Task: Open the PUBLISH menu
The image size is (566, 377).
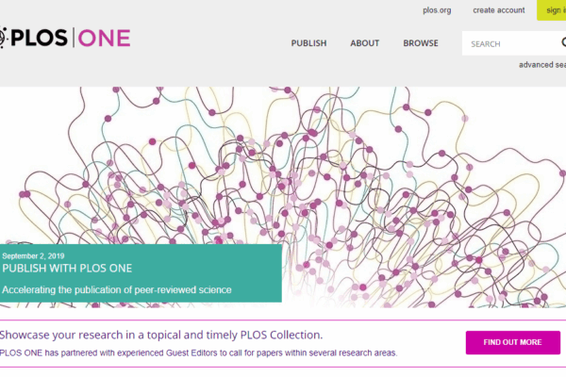Action: (308, 43)
